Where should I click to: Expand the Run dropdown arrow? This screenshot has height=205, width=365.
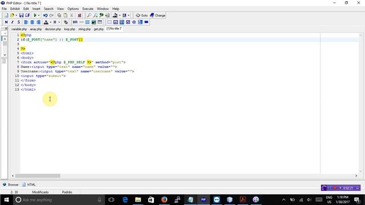pos(39,15)
